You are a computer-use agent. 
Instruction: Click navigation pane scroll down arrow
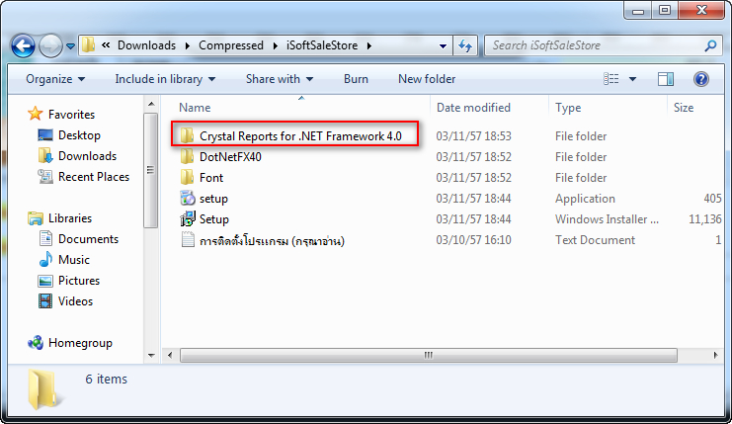(x=151, y=356)
